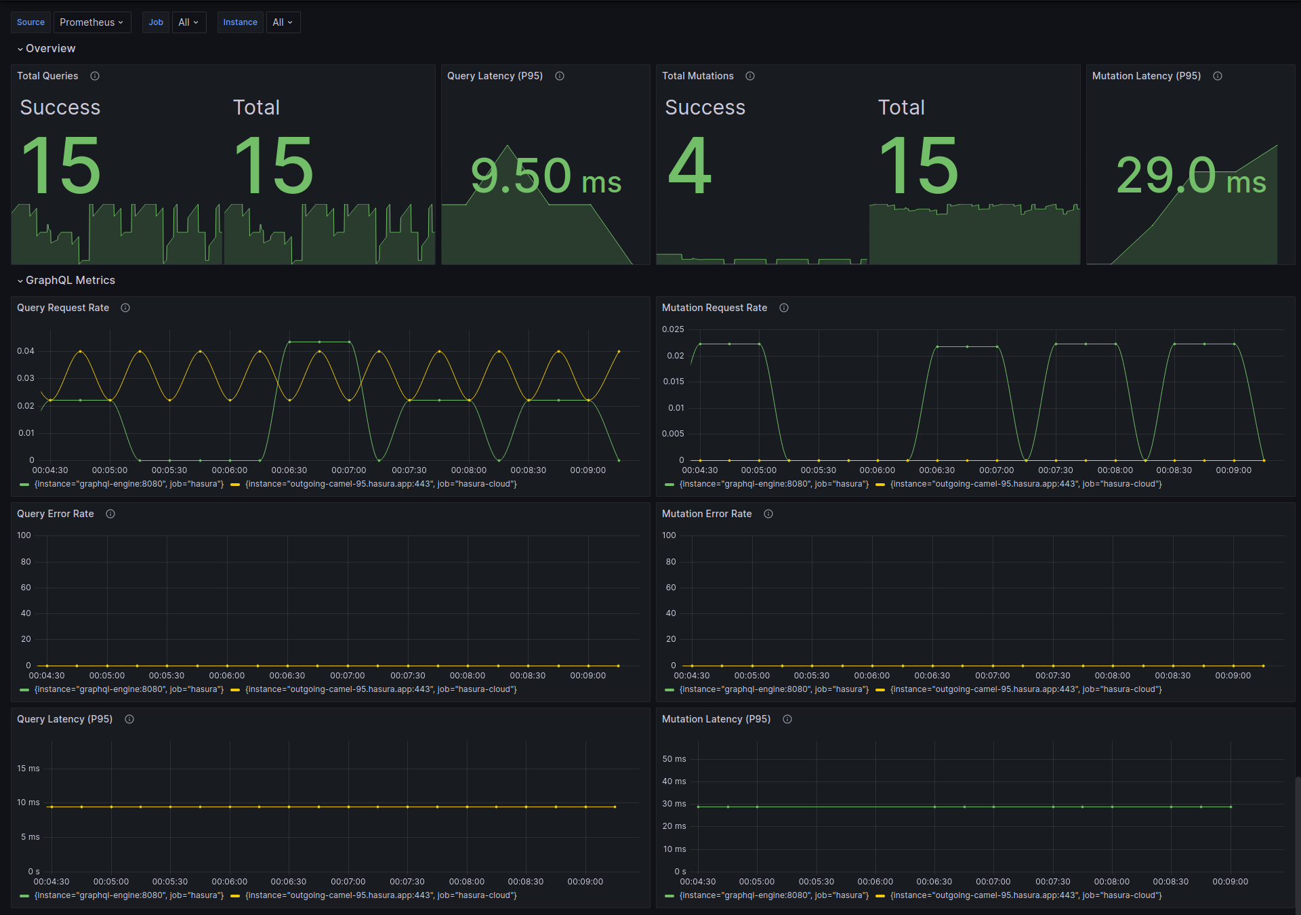This screenshot has width=1301, height=915.
Task: Click info icon next to Query Request Rate
Action: pos(125,308)
